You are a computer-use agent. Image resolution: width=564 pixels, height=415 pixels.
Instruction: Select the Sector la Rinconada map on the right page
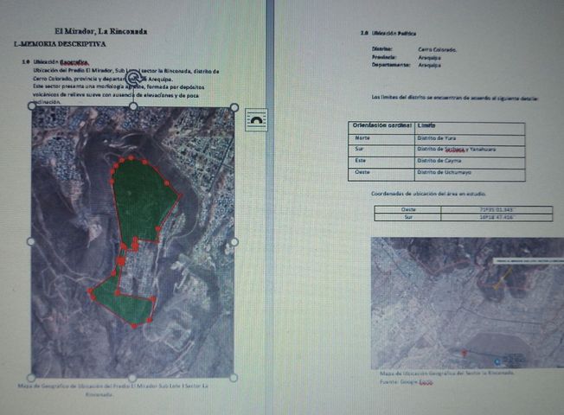coord(468,303)
